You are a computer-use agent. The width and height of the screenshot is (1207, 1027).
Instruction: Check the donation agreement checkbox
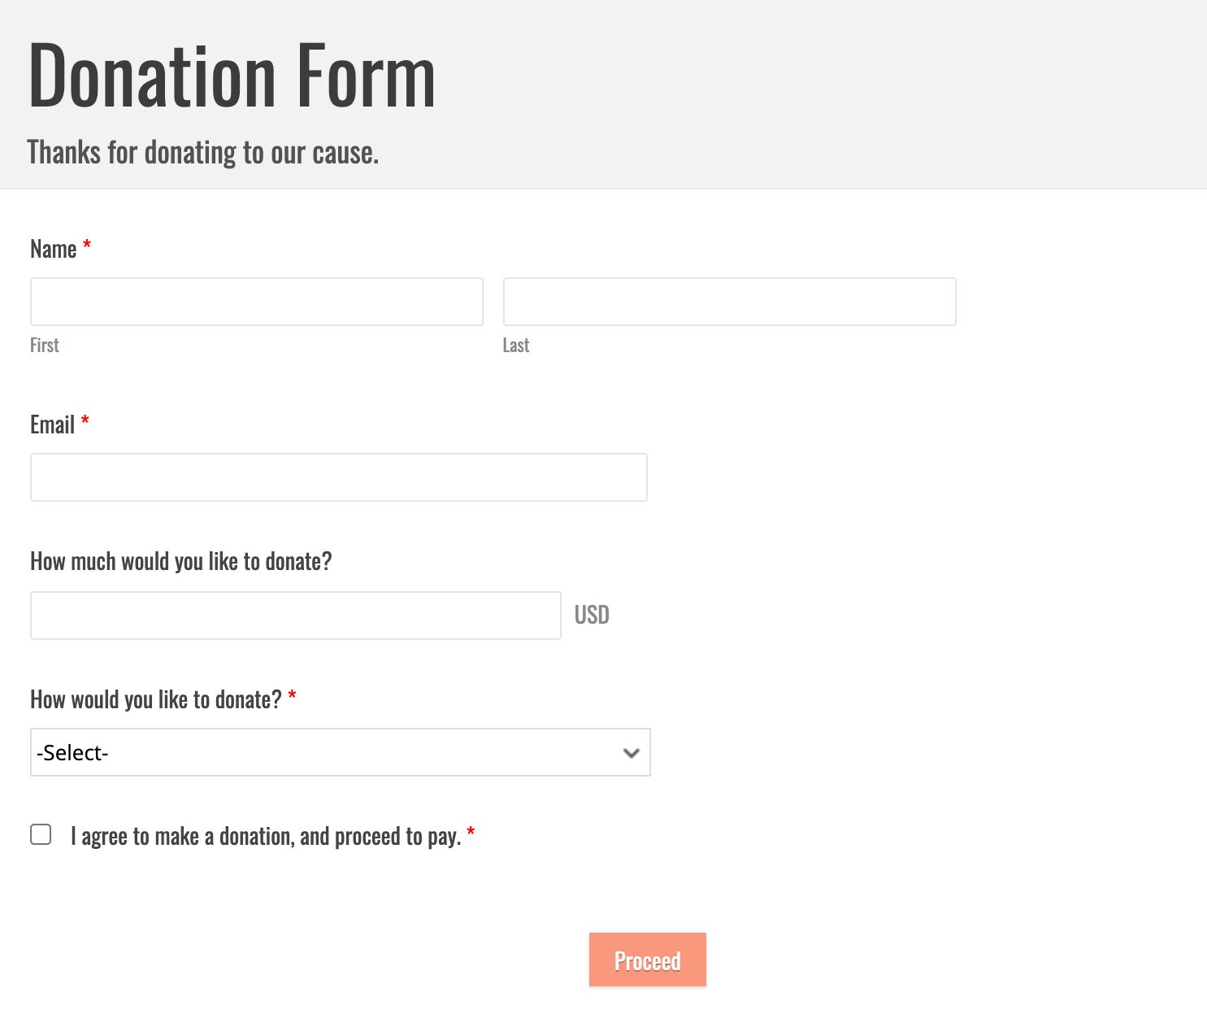(x=41, y=835)
